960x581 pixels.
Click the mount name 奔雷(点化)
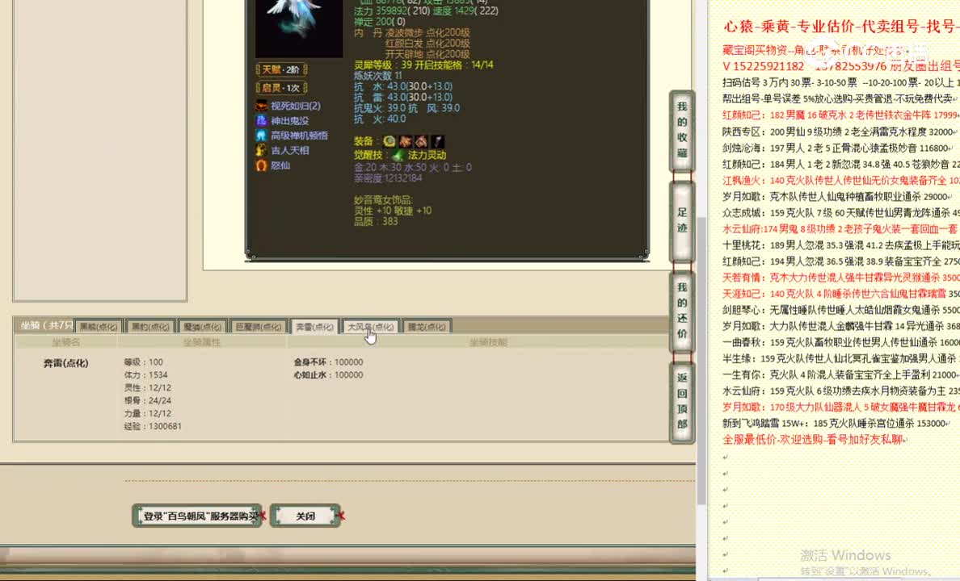coord(66,363)
